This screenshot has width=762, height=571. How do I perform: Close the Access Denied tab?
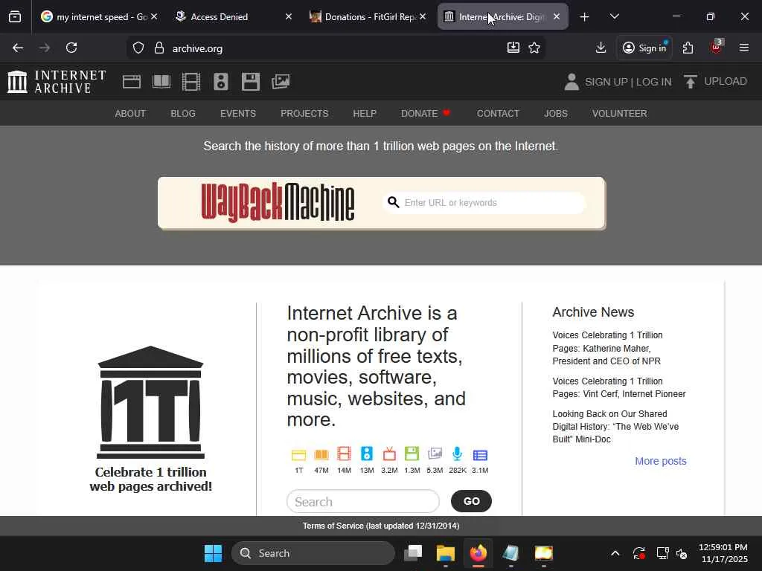click(289, 16)
